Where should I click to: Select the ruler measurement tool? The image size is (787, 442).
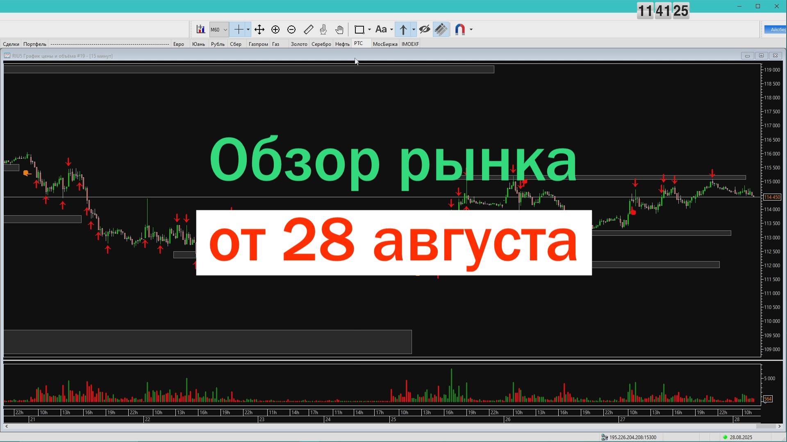click(x=308, y=29)
